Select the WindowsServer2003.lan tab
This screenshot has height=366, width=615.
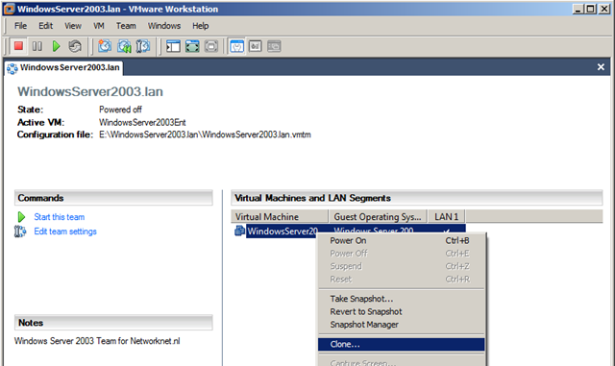click(x=64, y=68)
